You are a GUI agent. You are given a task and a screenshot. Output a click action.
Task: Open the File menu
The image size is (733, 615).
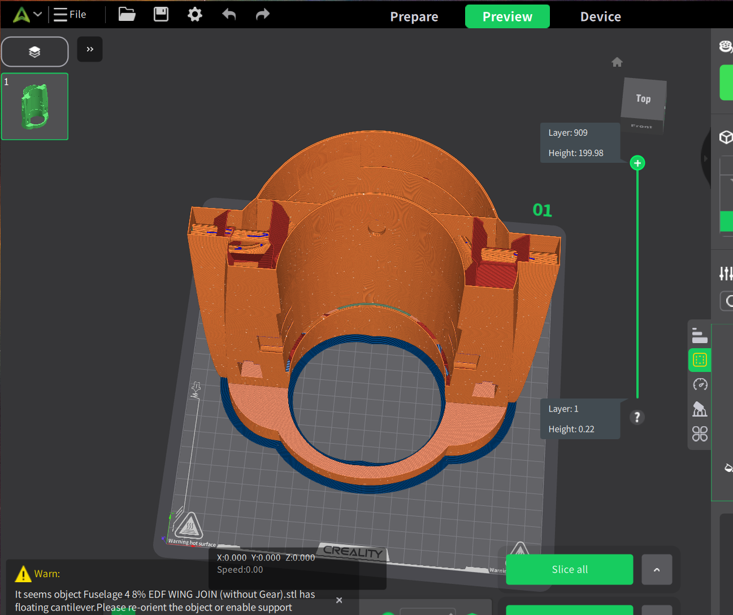pos(70,14)
